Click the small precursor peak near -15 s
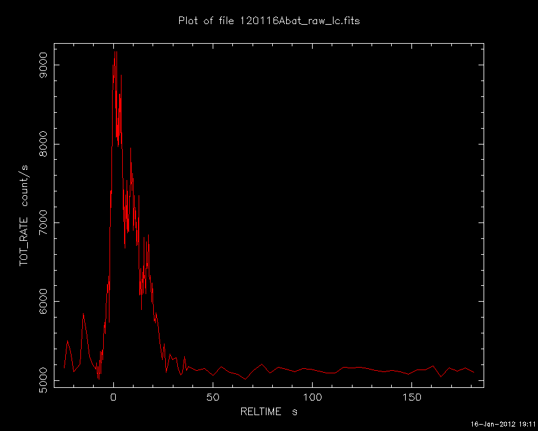538x431 pixels. point(83,314)
